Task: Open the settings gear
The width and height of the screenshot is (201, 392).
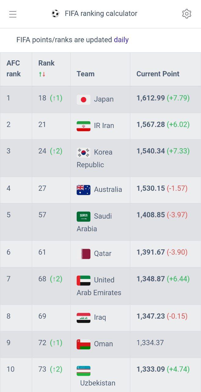Action: (187, 14)
